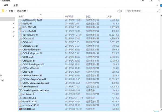162x112 pixels.
Task: Click the Qt5QuickWidgets.dll file icon
Action: click(20, 65)
